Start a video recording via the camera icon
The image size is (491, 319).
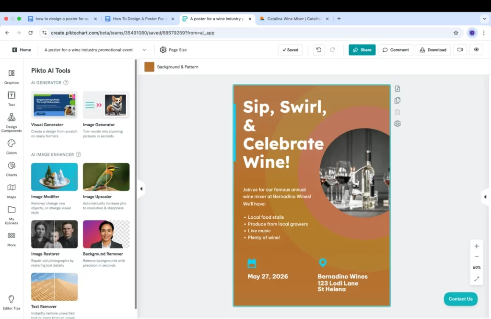point(460,49)
